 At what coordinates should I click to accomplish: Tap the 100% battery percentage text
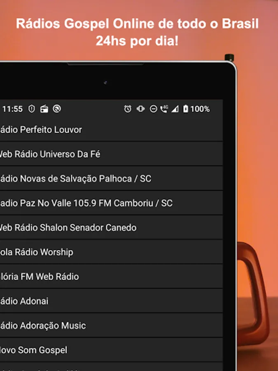[x=200, y=109]
